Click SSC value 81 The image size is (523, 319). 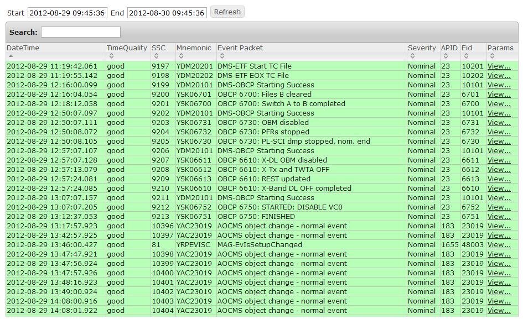click(x=156, y=245)
